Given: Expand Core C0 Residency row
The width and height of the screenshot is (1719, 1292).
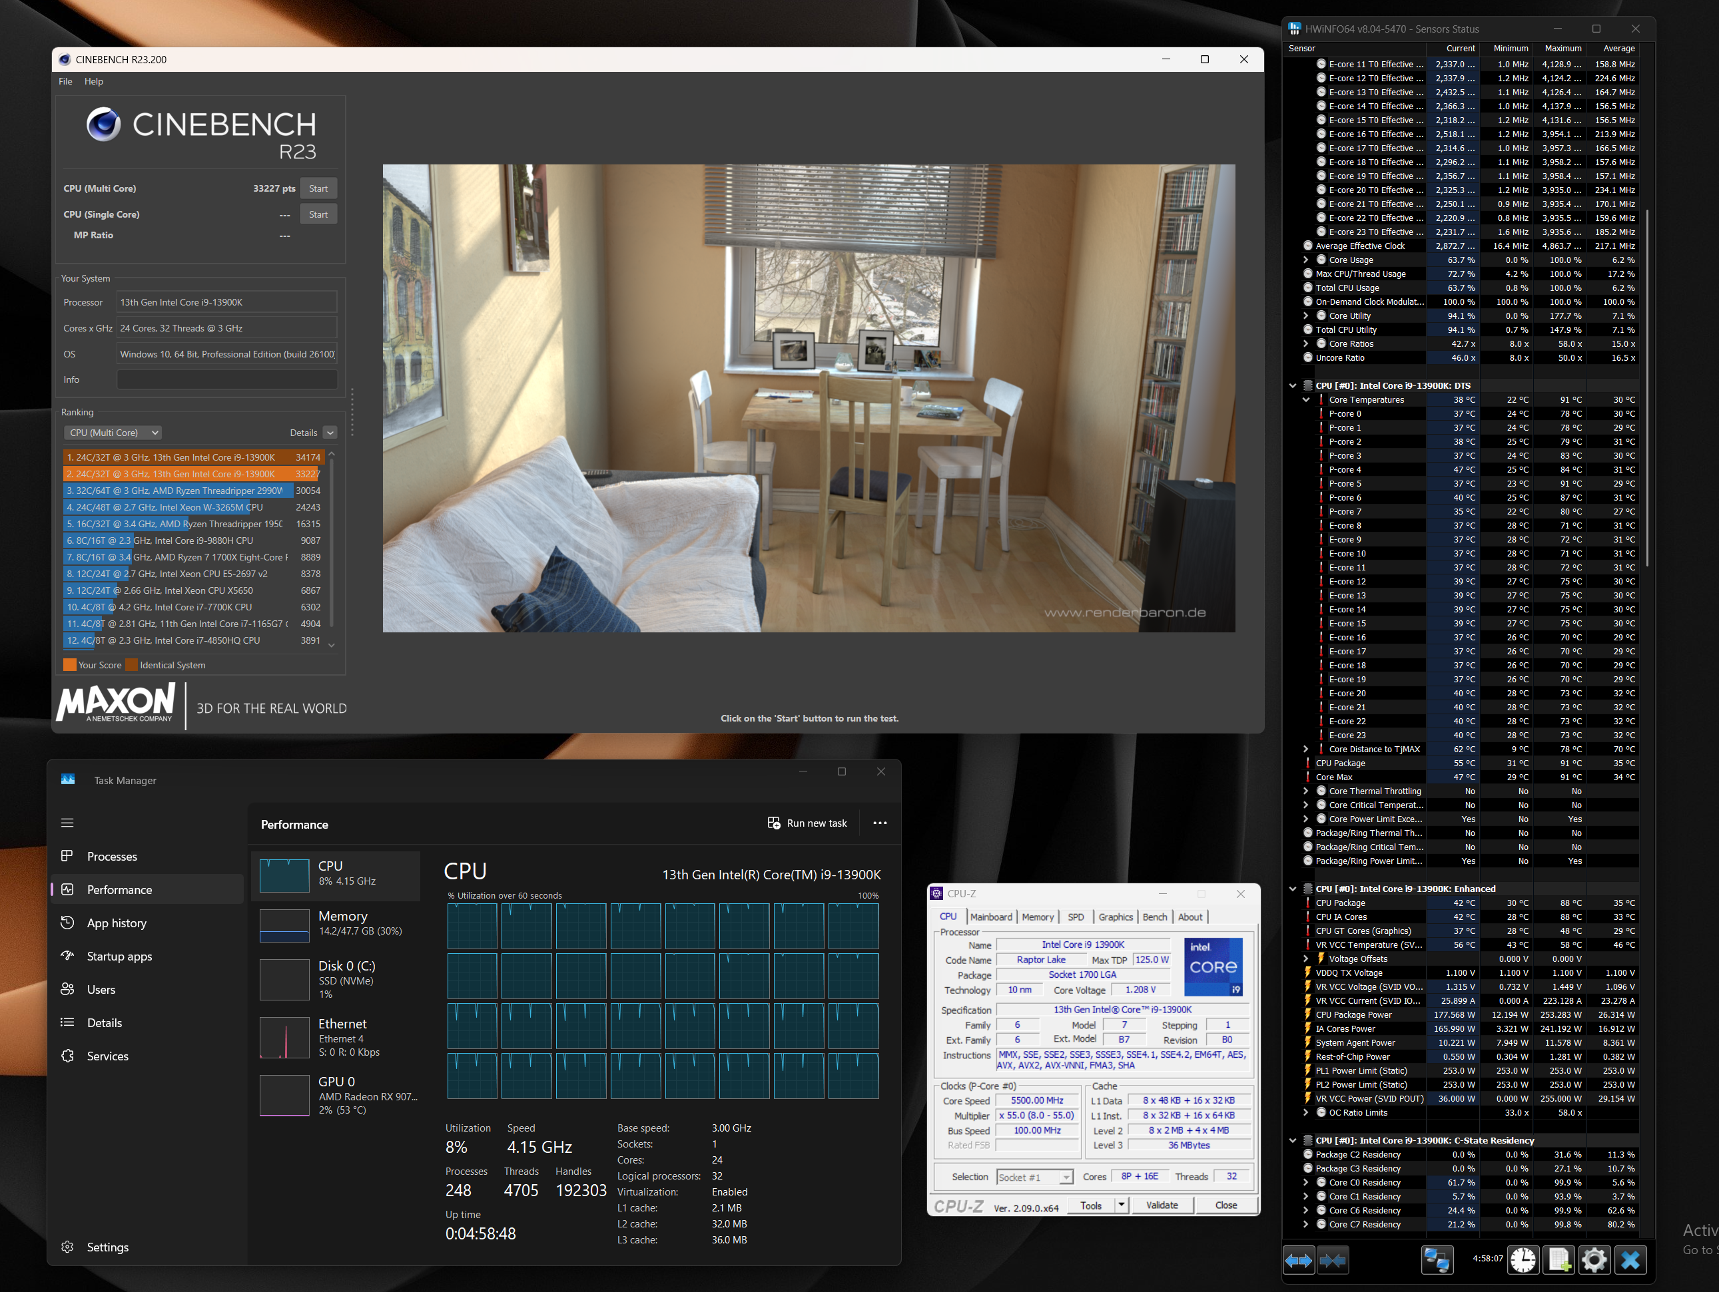Looking at the screenshot, I should click(x=1306, y=1184).
